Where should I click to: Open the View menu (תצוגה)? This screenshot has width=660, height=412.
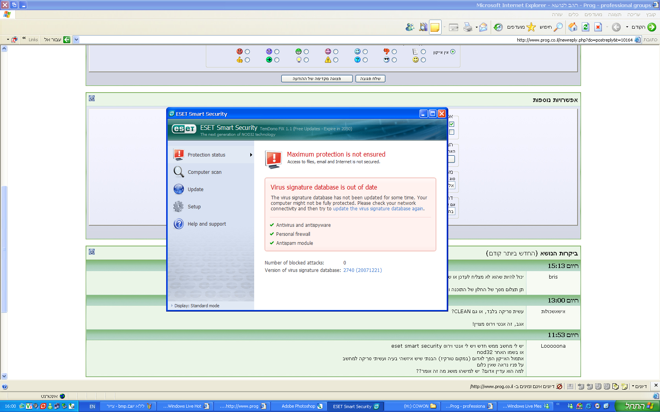pos(615,15)
